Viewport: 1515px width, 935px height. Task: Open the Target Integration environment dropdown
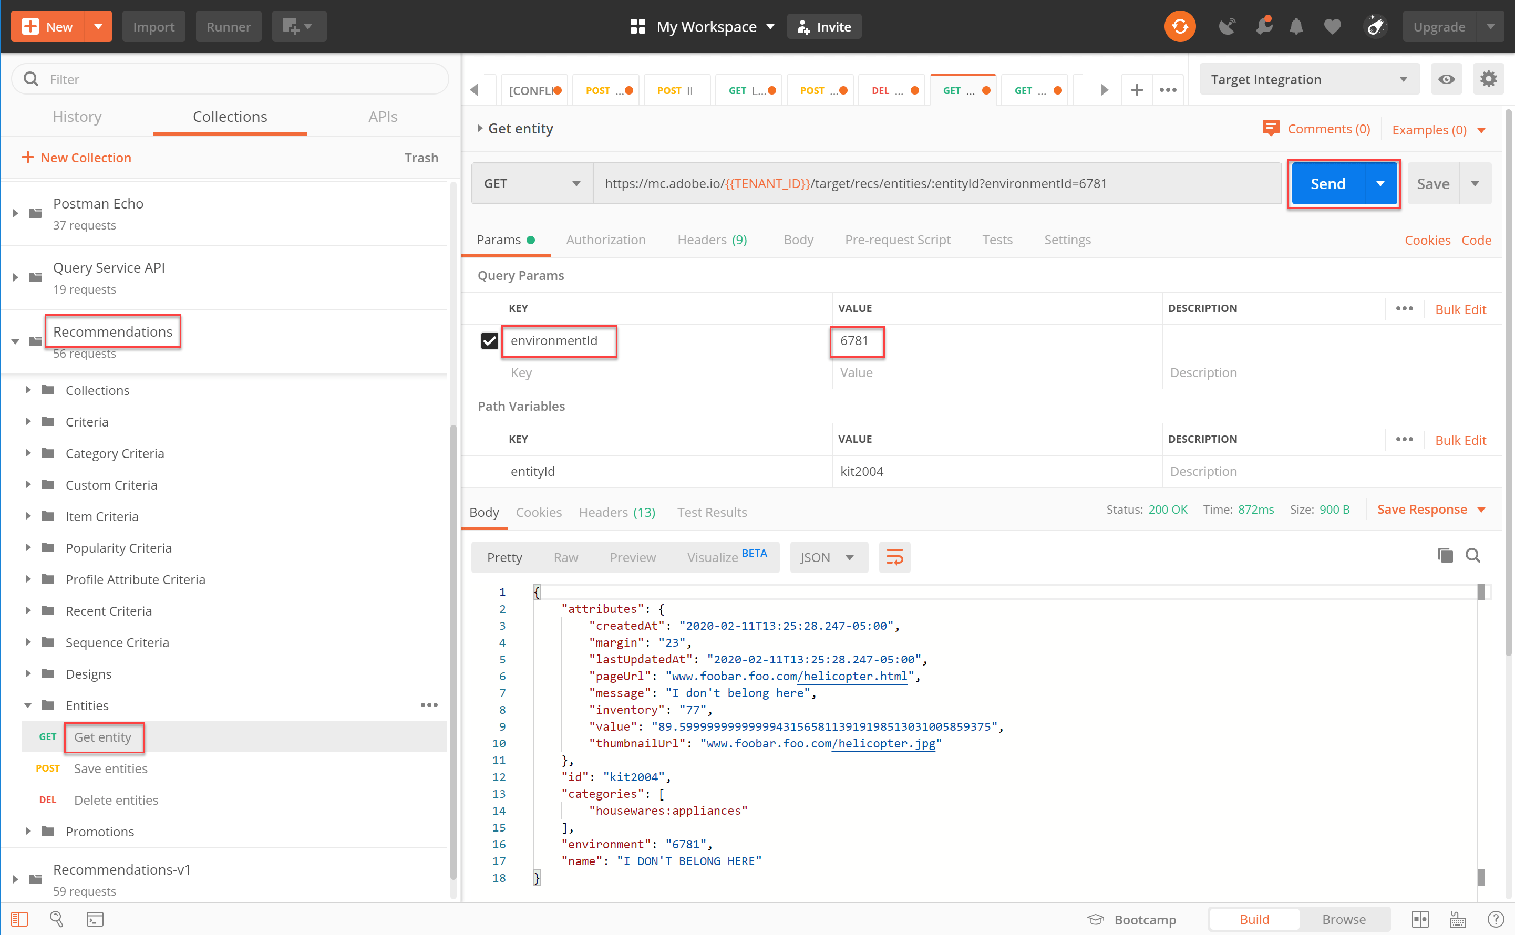tap(1308, 79)
